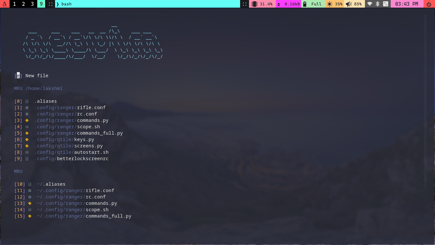Click the sun brightness icon

click(329, 4)
